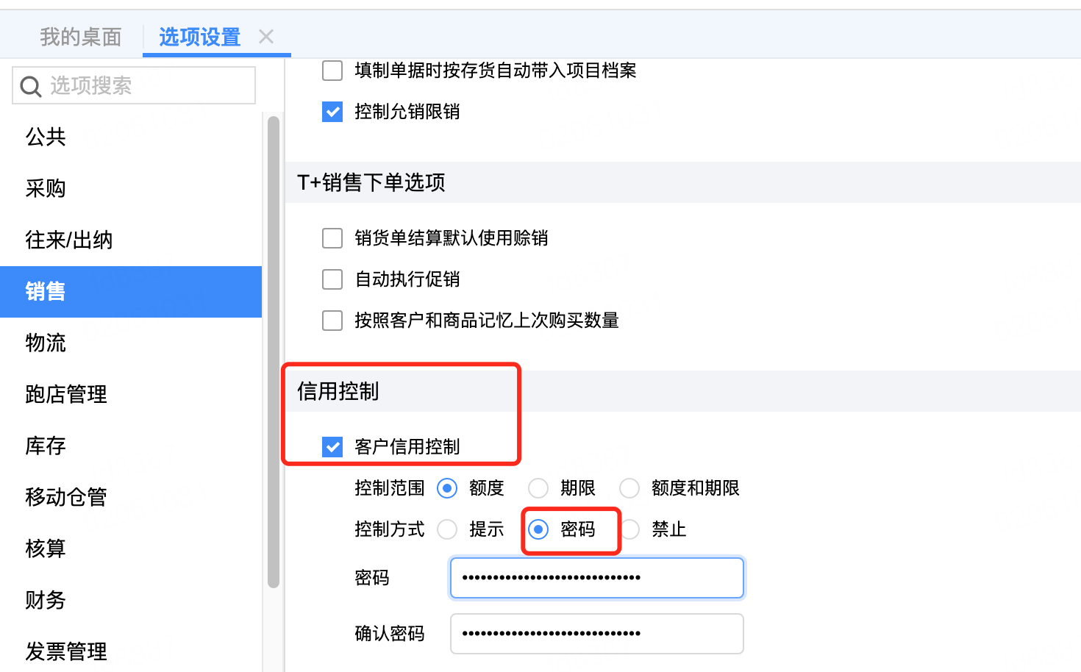Check 按照客户和商品记忆上次购买数量

[332, 321]
